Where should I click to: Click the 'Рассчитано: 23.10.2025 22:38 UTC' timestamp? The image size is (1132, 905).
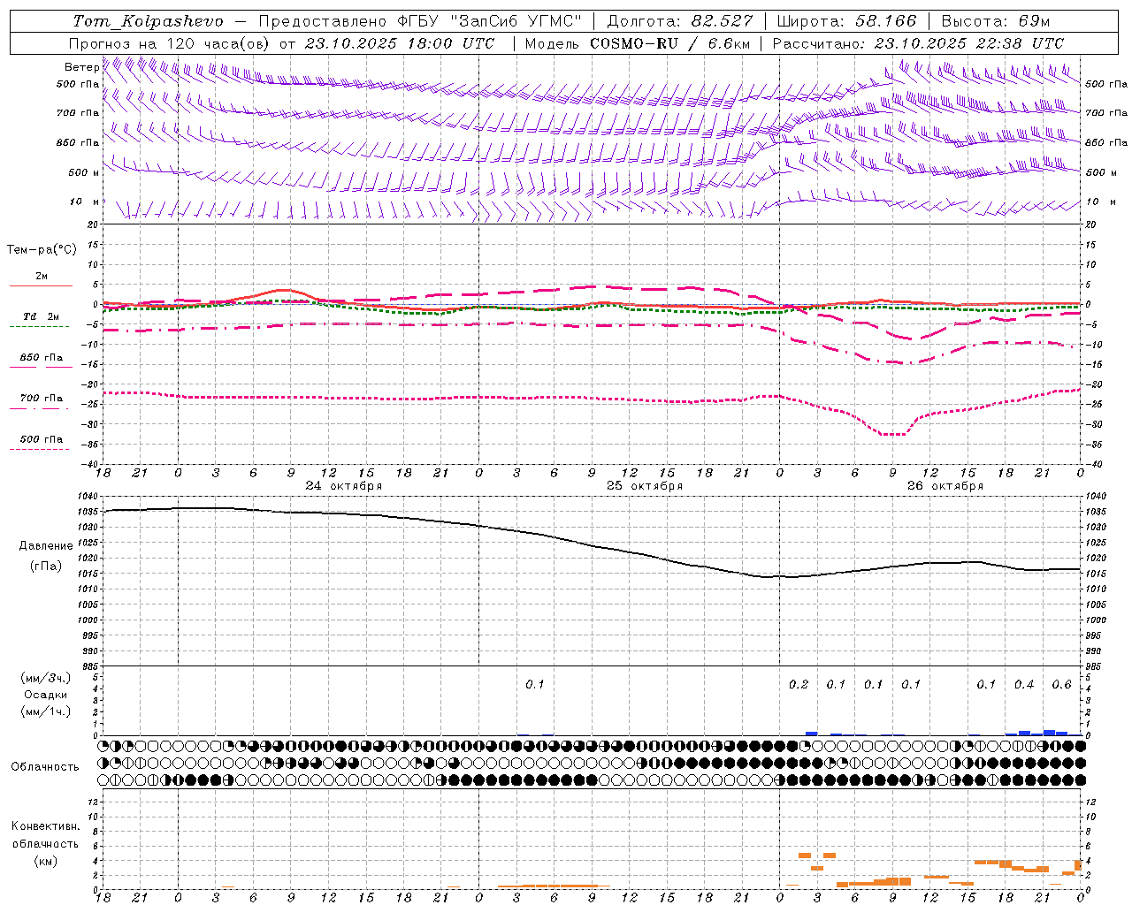pyautogui.click(x=918, y=43)
